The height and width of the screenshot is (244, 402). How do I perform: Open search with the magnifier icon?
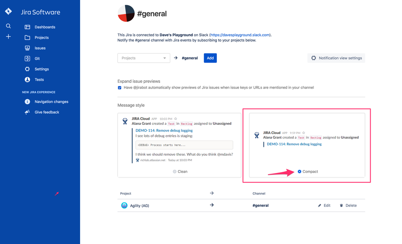[x=8, y=26]
